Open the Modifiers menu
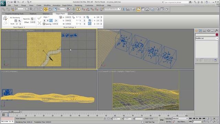The image size is (220, 124). pyautogui.click(x=47, y=6)
